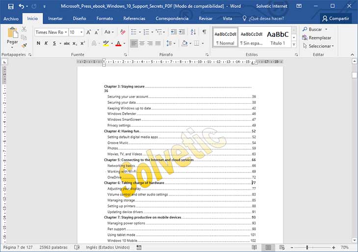Click the macro recording status bar icon

tap(139, 248)
